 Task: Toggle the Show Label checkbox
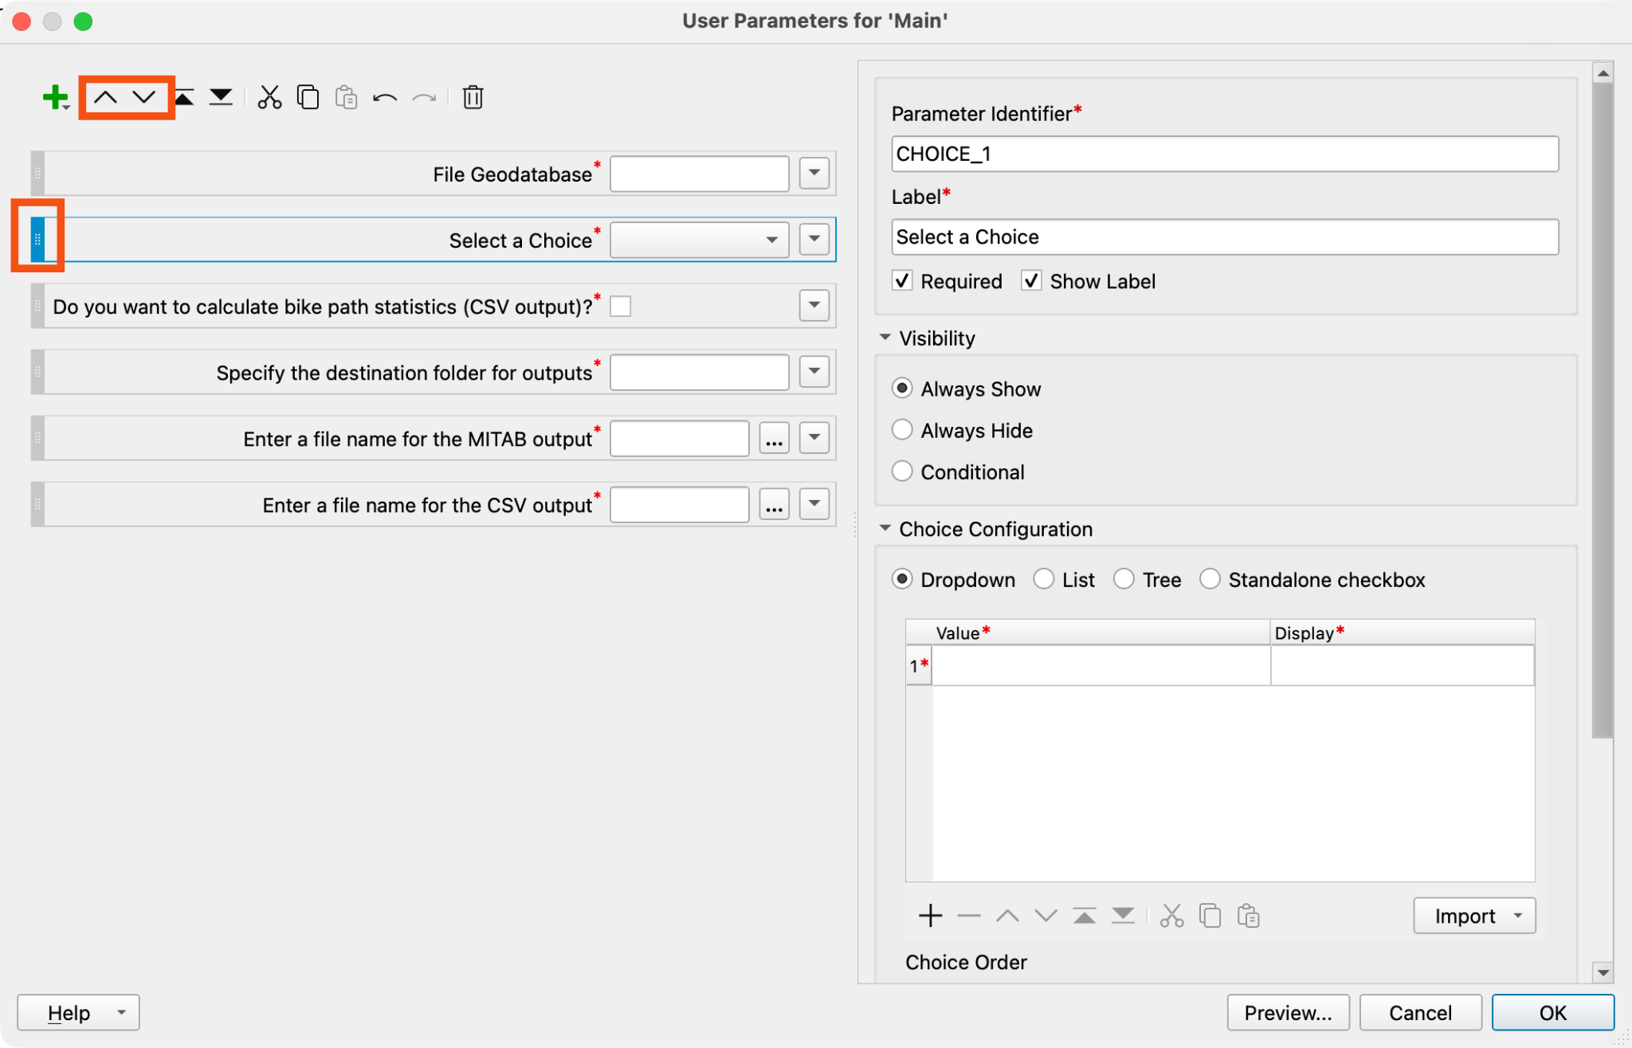(1031, 281)
